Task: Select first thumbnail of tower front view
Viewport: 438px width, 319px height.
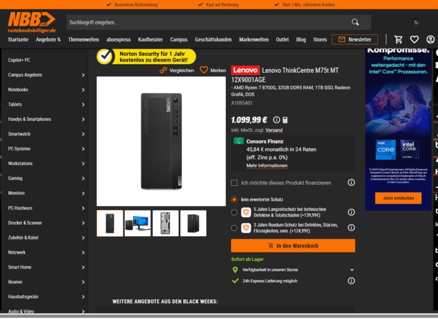Action: (110, 223)
